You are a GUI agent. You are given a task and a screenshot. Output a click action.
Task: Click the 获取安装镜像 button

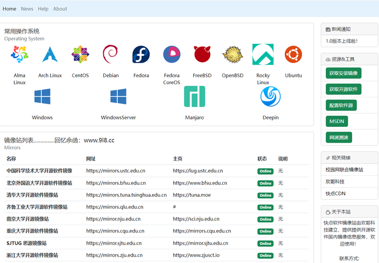click(343, 73)
